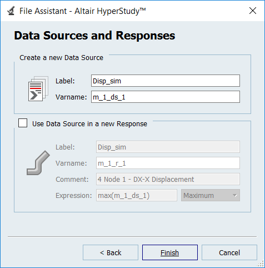Screen dimensions: 265x268
Task: Click the window resize grip corner
Action: point(261,264)
